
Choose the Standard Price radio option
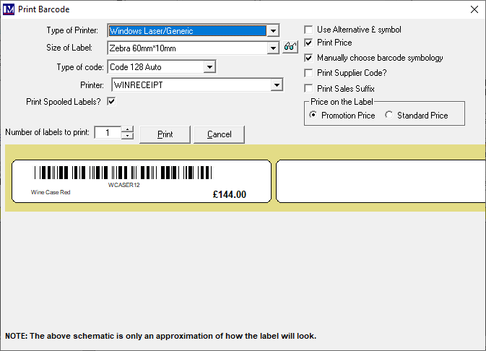click(389, 115)
